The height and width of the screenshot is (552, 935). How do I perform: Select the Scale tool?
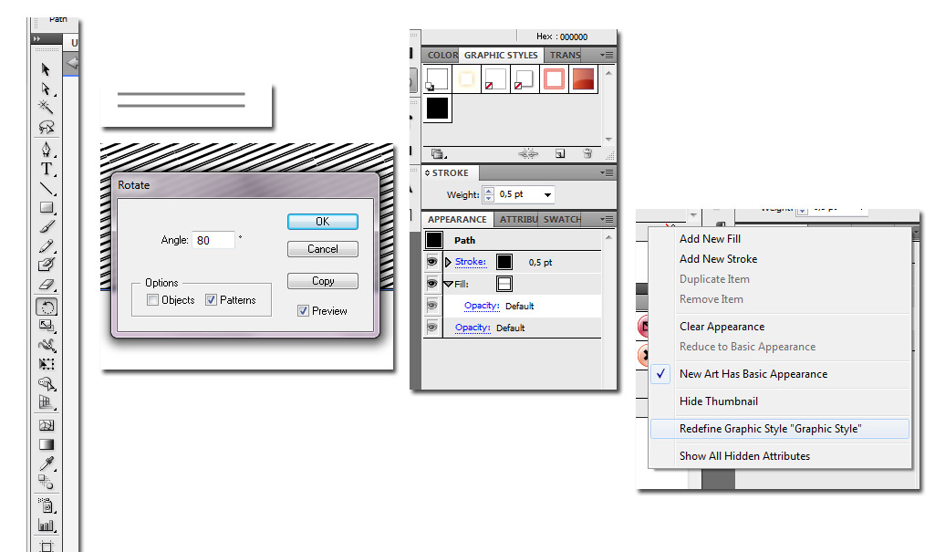pos(46,326)
